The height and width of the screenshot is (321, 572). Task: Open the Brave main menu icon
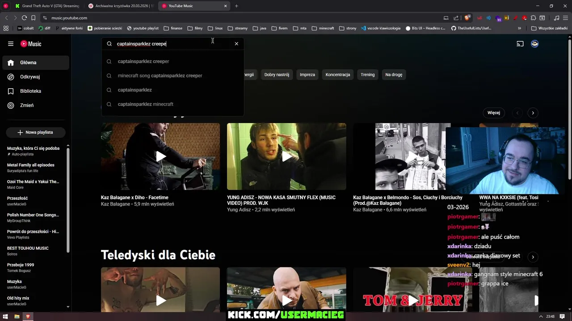tap(566, 18)
